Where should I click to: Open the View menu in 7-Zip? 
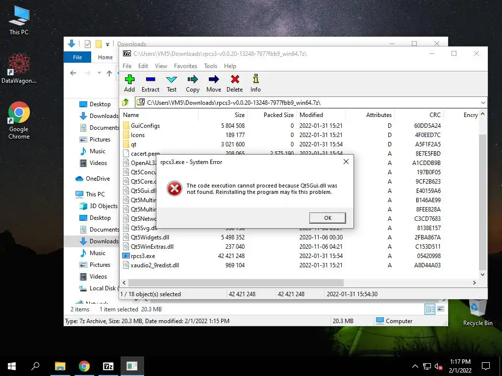[x=161, y=66]
